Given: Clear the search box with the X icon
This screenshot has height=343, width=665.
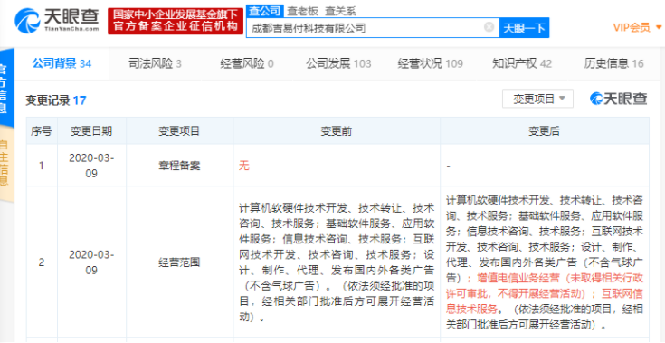Looking at the screenshot, I should 489,27.
